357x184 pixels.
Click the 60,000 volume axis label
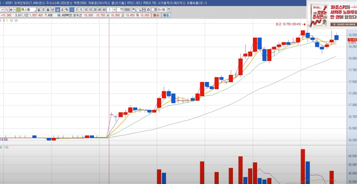pos(352,156)
